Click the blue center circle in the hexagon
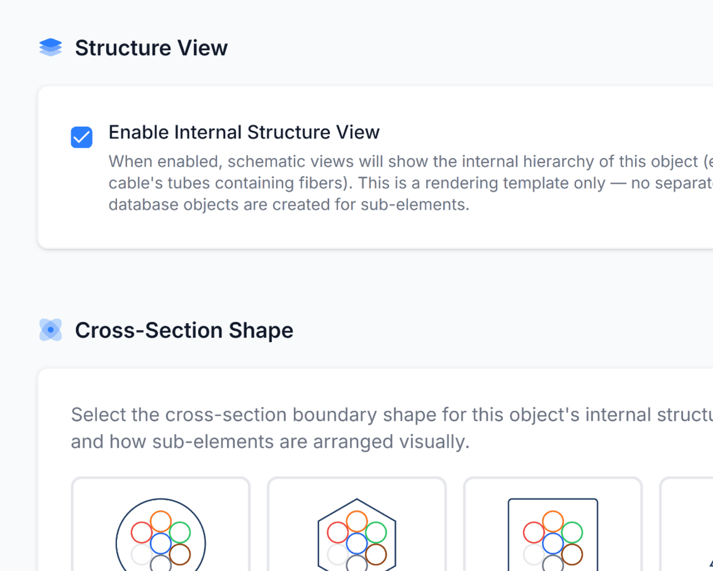 [356, 543]
